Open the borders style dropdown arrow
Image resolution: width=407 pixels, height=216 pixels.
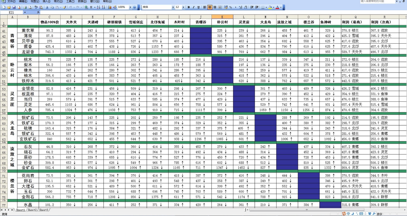pyautogui.click(x=266, y=7)
